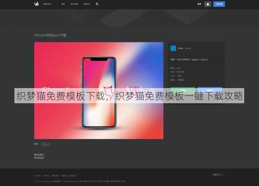259x186 pixels.
Task: Click the V6 site logo
Action: 36,4
